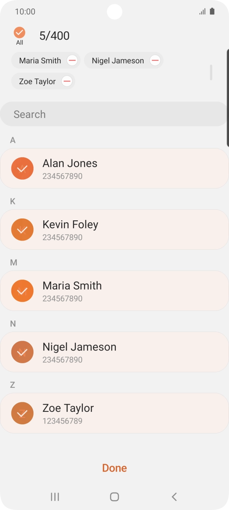This screenshot has width=229, height=510.
Task: Deselect Nigel Jameson's checkmark in list
Action: click(x=22, y=352)
